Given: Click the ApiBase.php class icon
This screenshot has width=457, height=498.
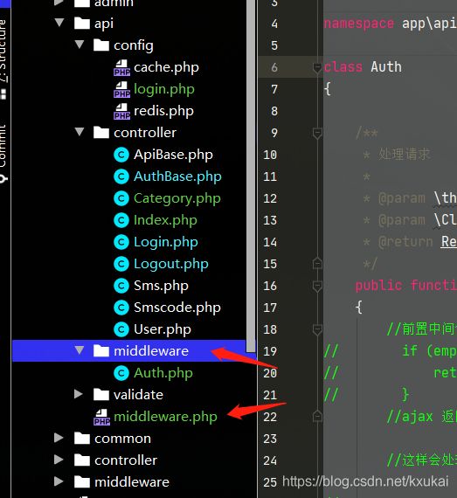Looking at the screenshot, I should click(121, 155).
